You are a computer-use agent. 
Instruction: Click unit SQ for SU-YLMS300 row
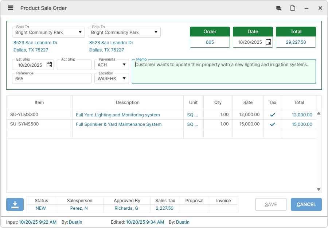pos(192,115)
